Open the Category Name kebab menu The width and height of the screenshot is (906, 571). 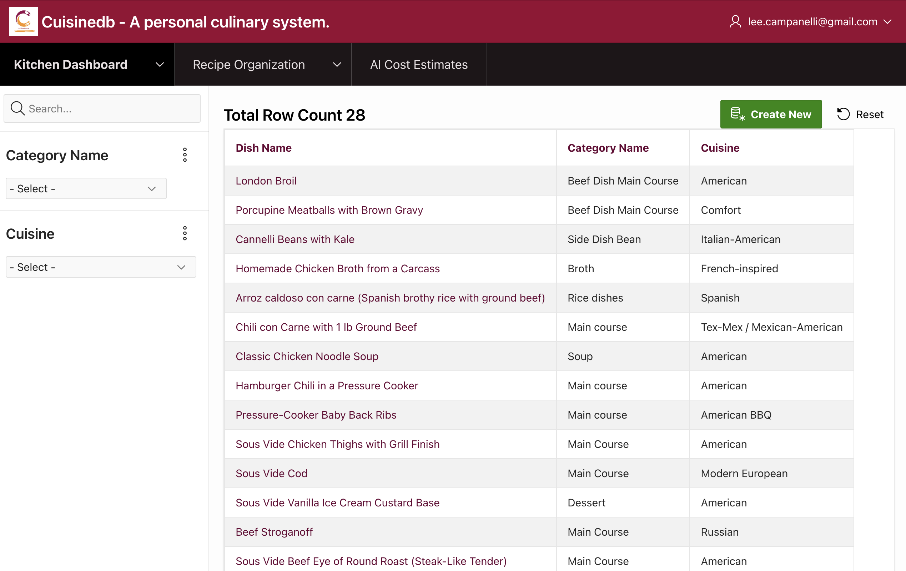click(x=185, y=155)
